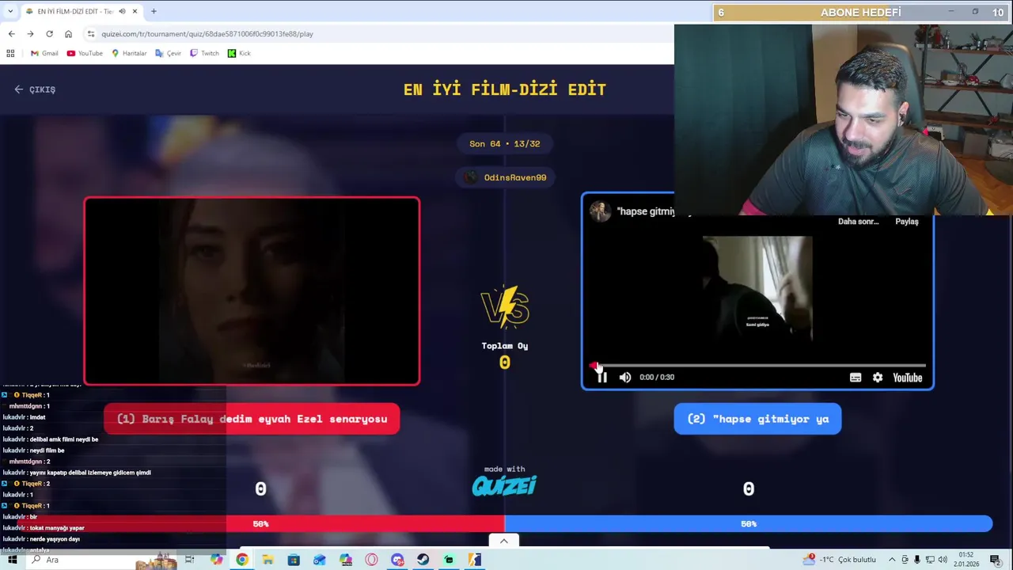
Task: Open the browser home page icon
Action: [68, 34]
